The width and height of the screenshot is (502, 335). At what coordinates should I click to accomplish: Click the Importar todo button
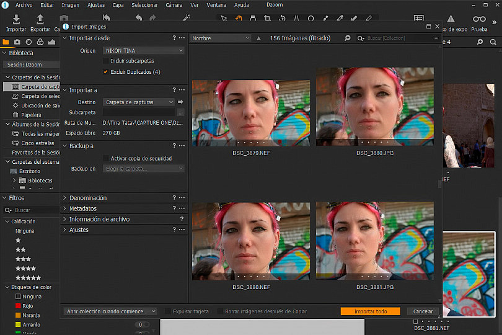pos(371,311)
